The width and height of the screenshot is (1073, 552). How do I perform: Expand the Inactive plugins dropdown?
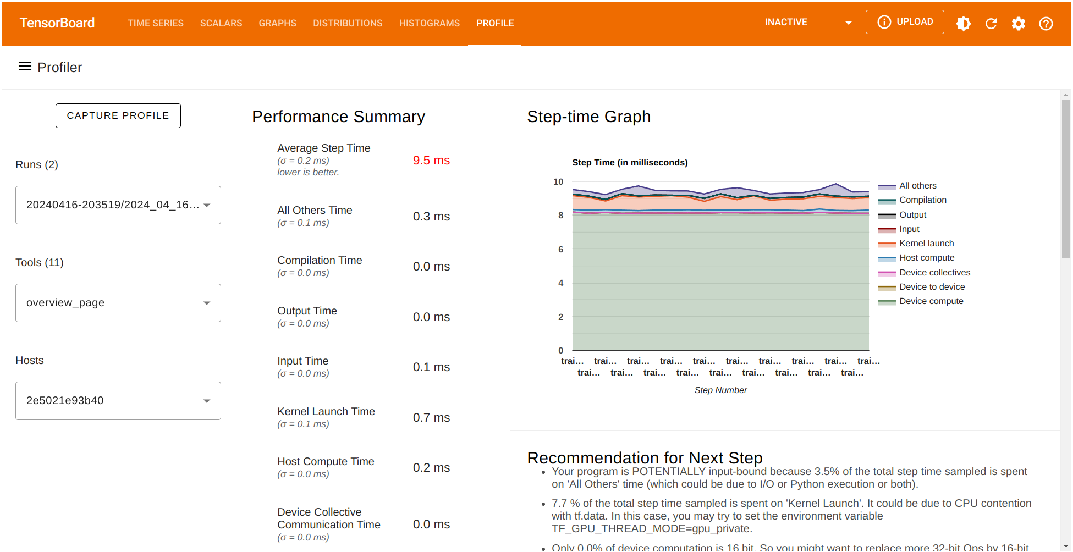810,23
